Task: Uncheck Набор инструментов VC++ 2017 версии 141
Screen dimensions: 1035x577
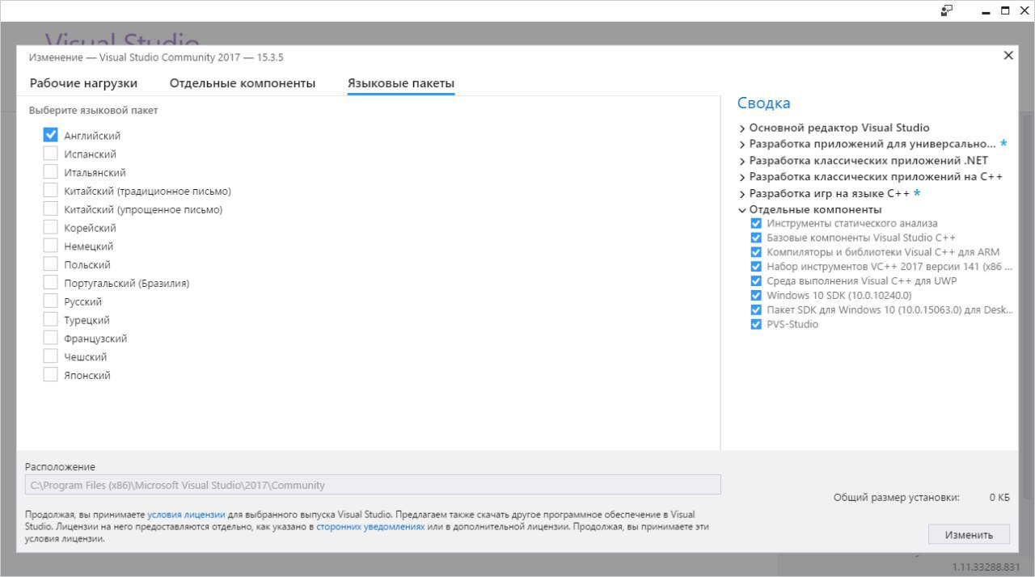Action: tap(756, 266)
